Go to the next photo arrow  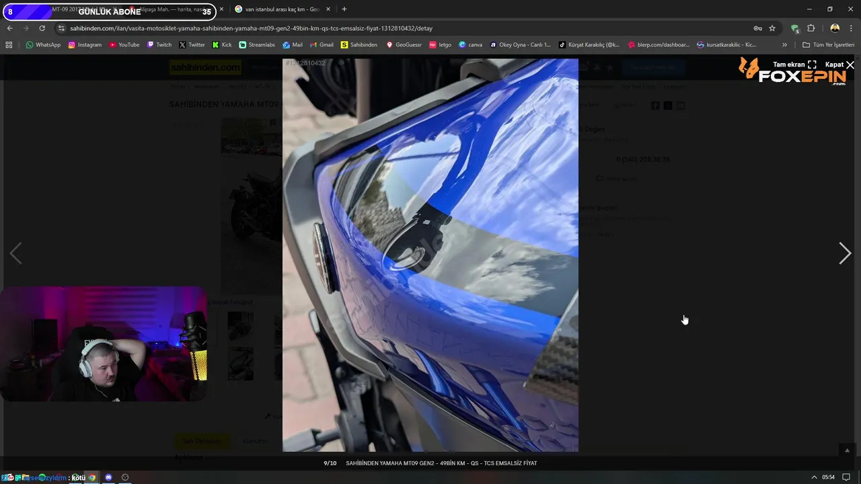[845, 253]
